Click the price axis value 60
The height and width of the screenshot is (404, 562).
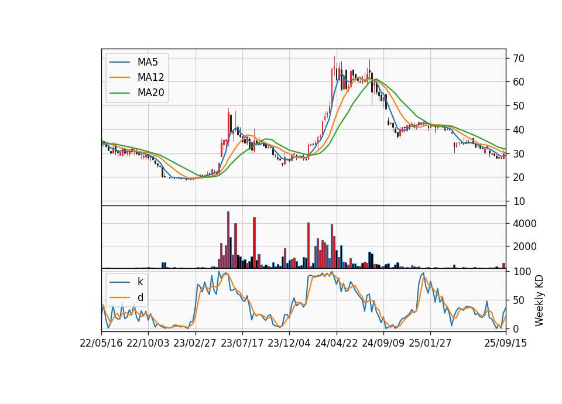519,82
